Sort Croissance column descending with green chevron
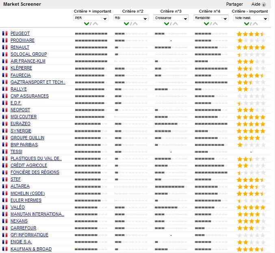 pyautogui.click(x=167, y=24)
